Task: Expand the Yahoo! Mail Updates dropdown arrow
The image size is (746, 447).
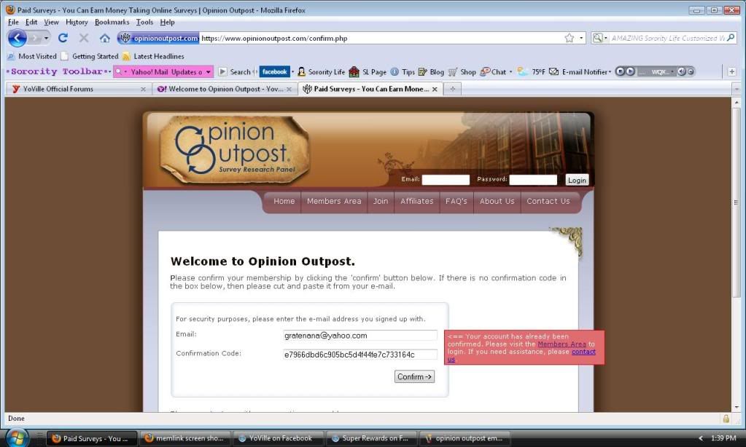Action: [208, 72]
